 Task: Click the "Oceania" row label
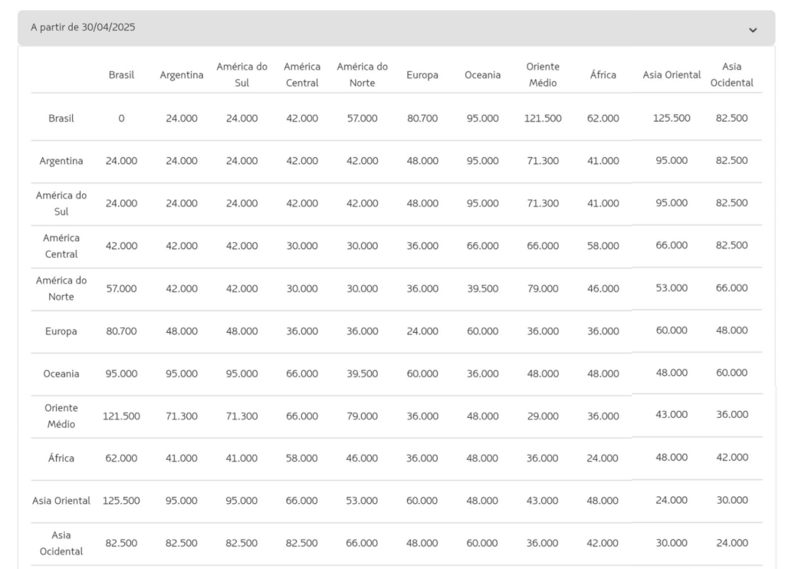point(61,373)
